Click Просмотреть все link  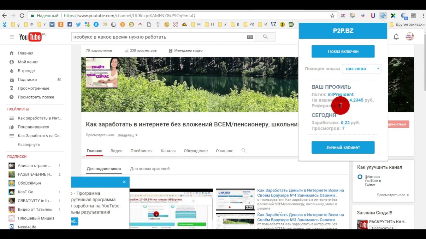tap(393, 195)
